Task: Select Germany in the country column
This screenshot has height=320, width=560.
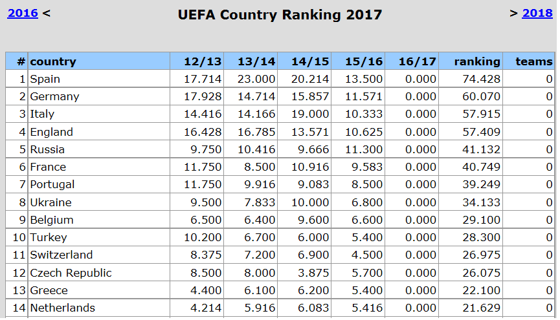Action: coord(54,96)
